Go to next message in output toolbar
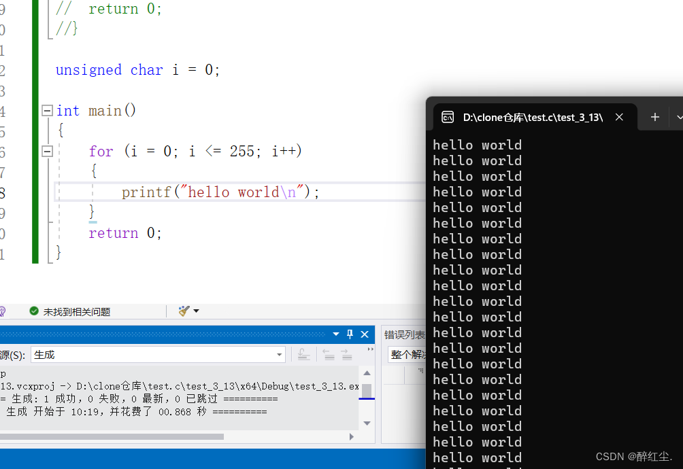This screenshot has width=683, height=469. (x=347, y=355)
